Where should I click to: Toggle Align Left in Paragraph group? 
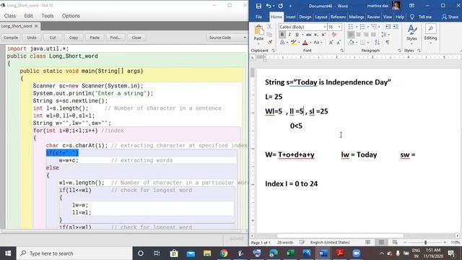coord(351,35)
